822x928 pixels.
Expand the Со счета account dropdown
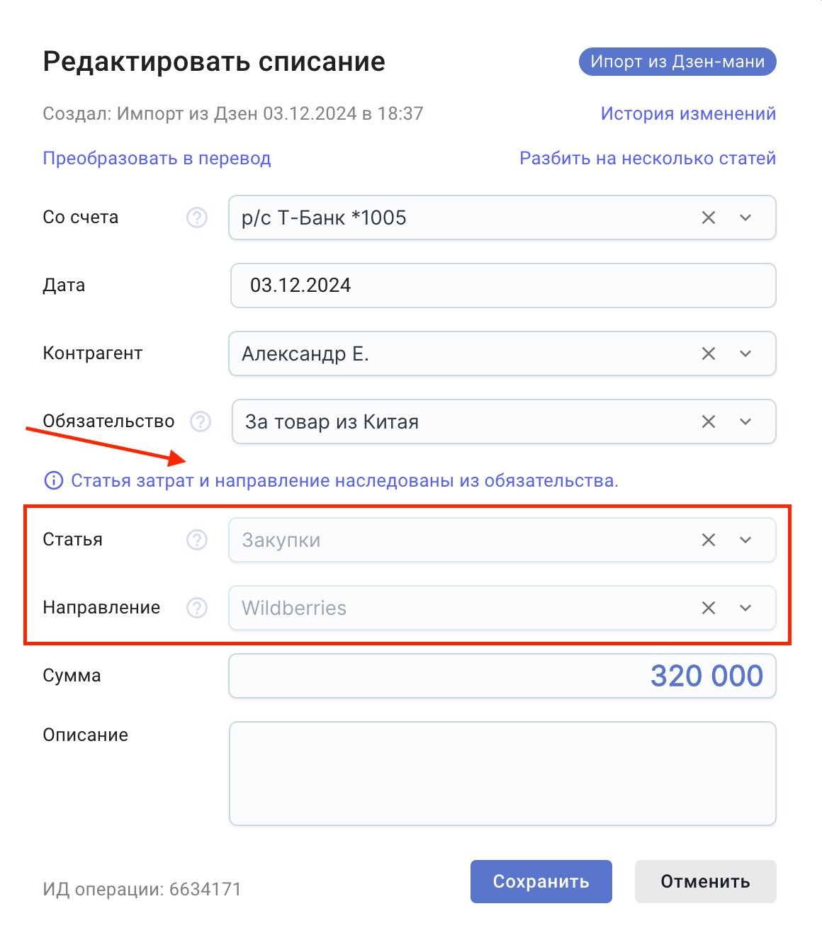(745, 217)
